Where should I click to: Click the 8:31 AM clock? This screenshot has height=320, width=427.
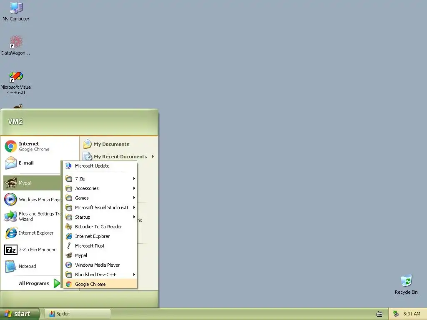point(412,314)
